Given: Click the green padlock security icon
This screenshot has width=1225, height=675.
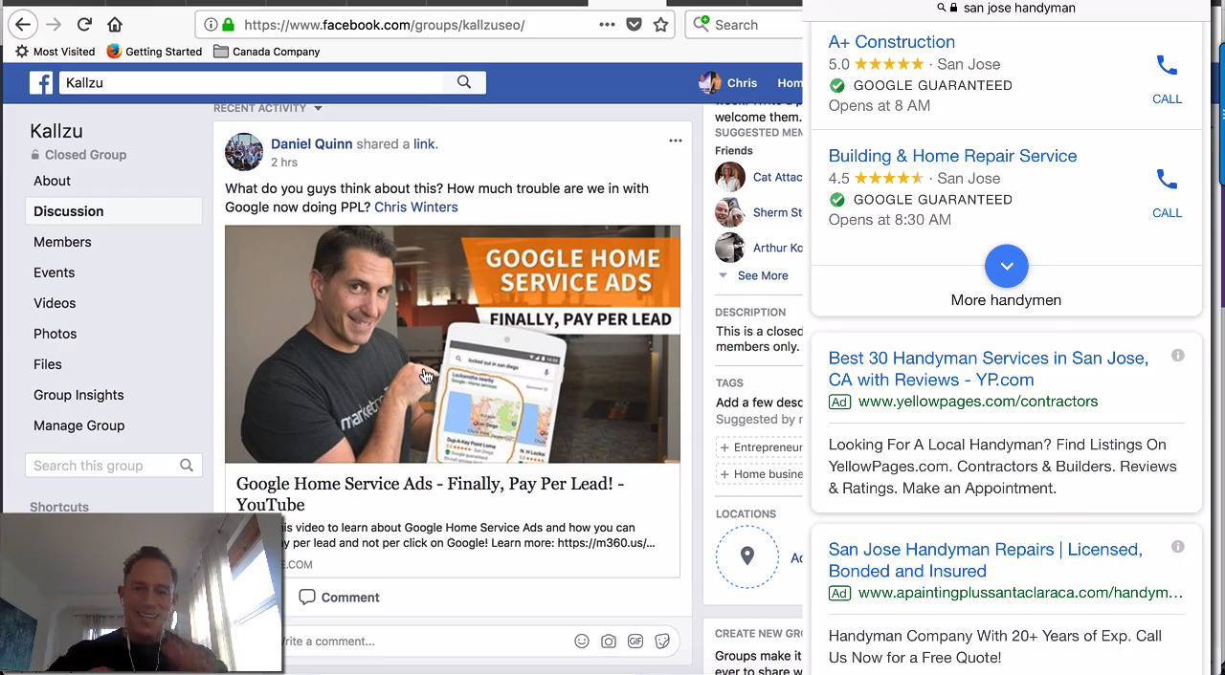Looking at the screenshot, I should (228, 25).
